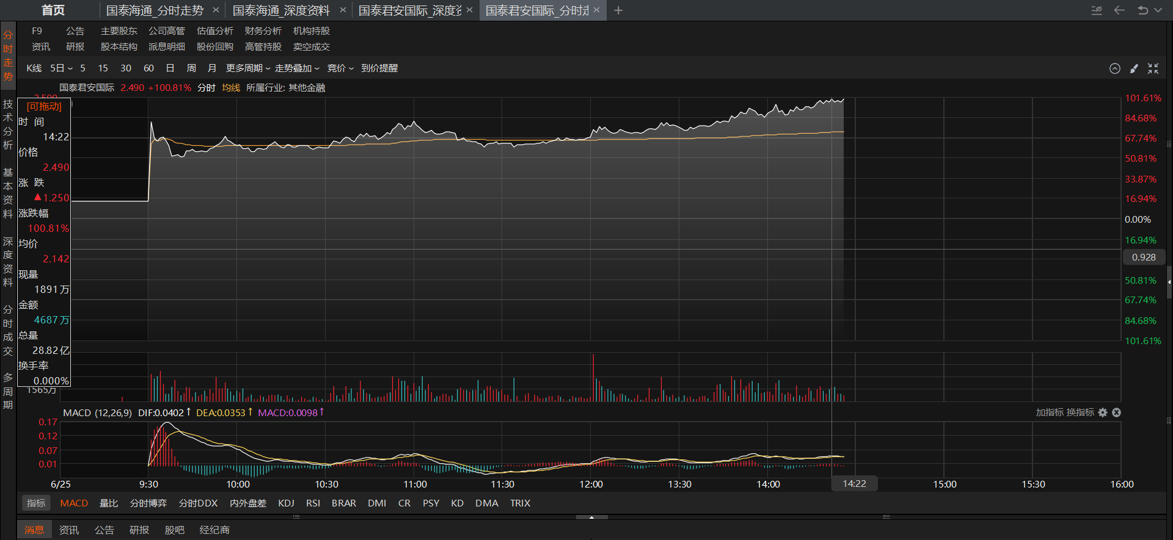Select the 日 daily period
Image resolution: width=1173 pixels, height=540 pixels.
(170, 68)
